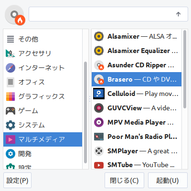Click the Alsamixer speaker icon

coord(99,36)
